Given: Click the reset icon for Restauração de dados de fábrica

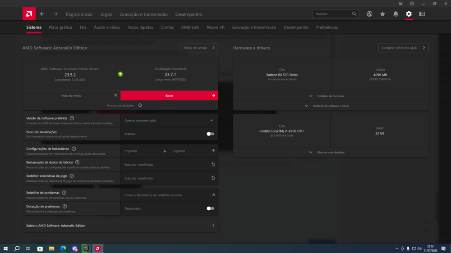Looking at the screenshot, I should click(213, 165).
